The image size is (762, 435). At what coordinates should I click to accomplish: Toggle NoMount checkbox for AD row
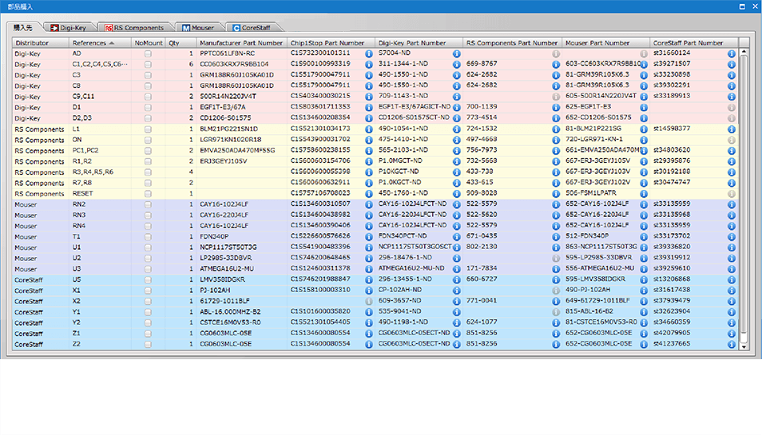click(148, 54)
